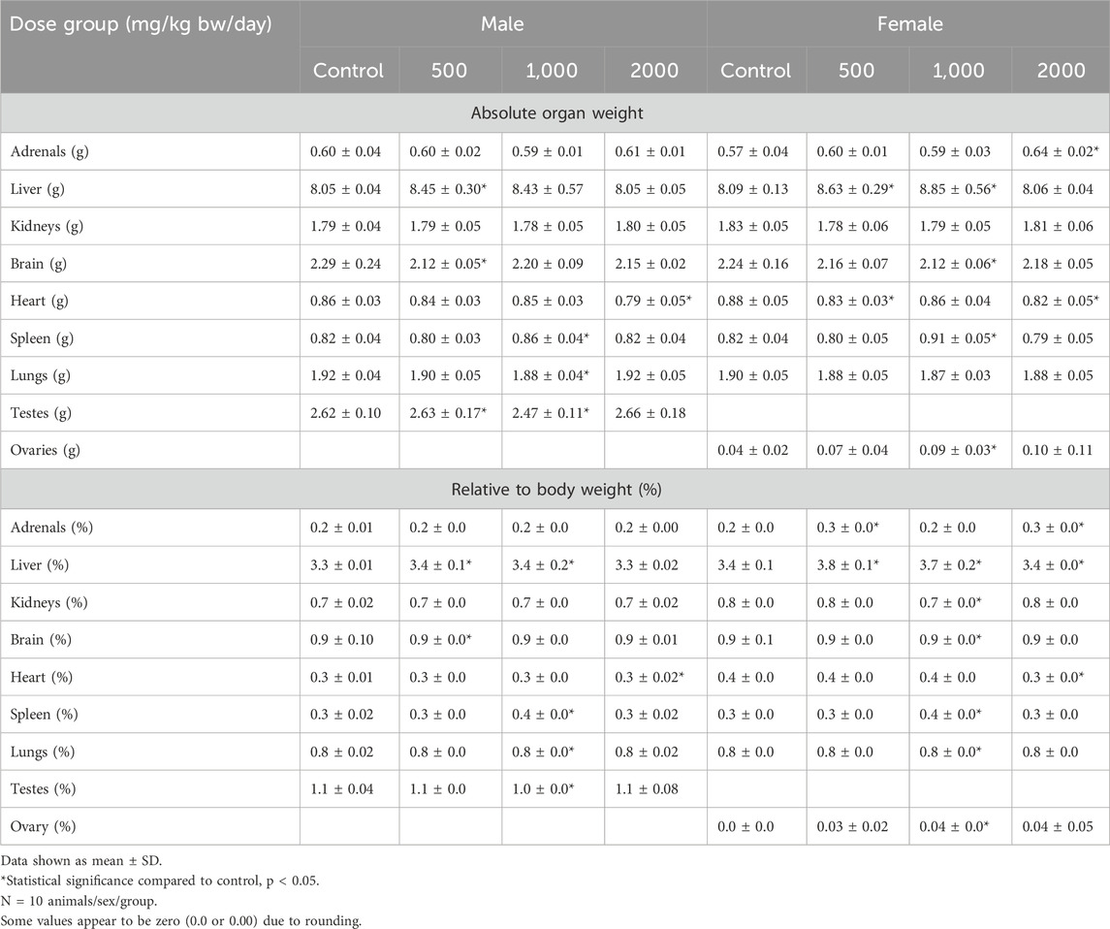Select the relative liver cell 3.8 ± 0.1*
The image size is (1110, 929).
[x=857, y=564]
